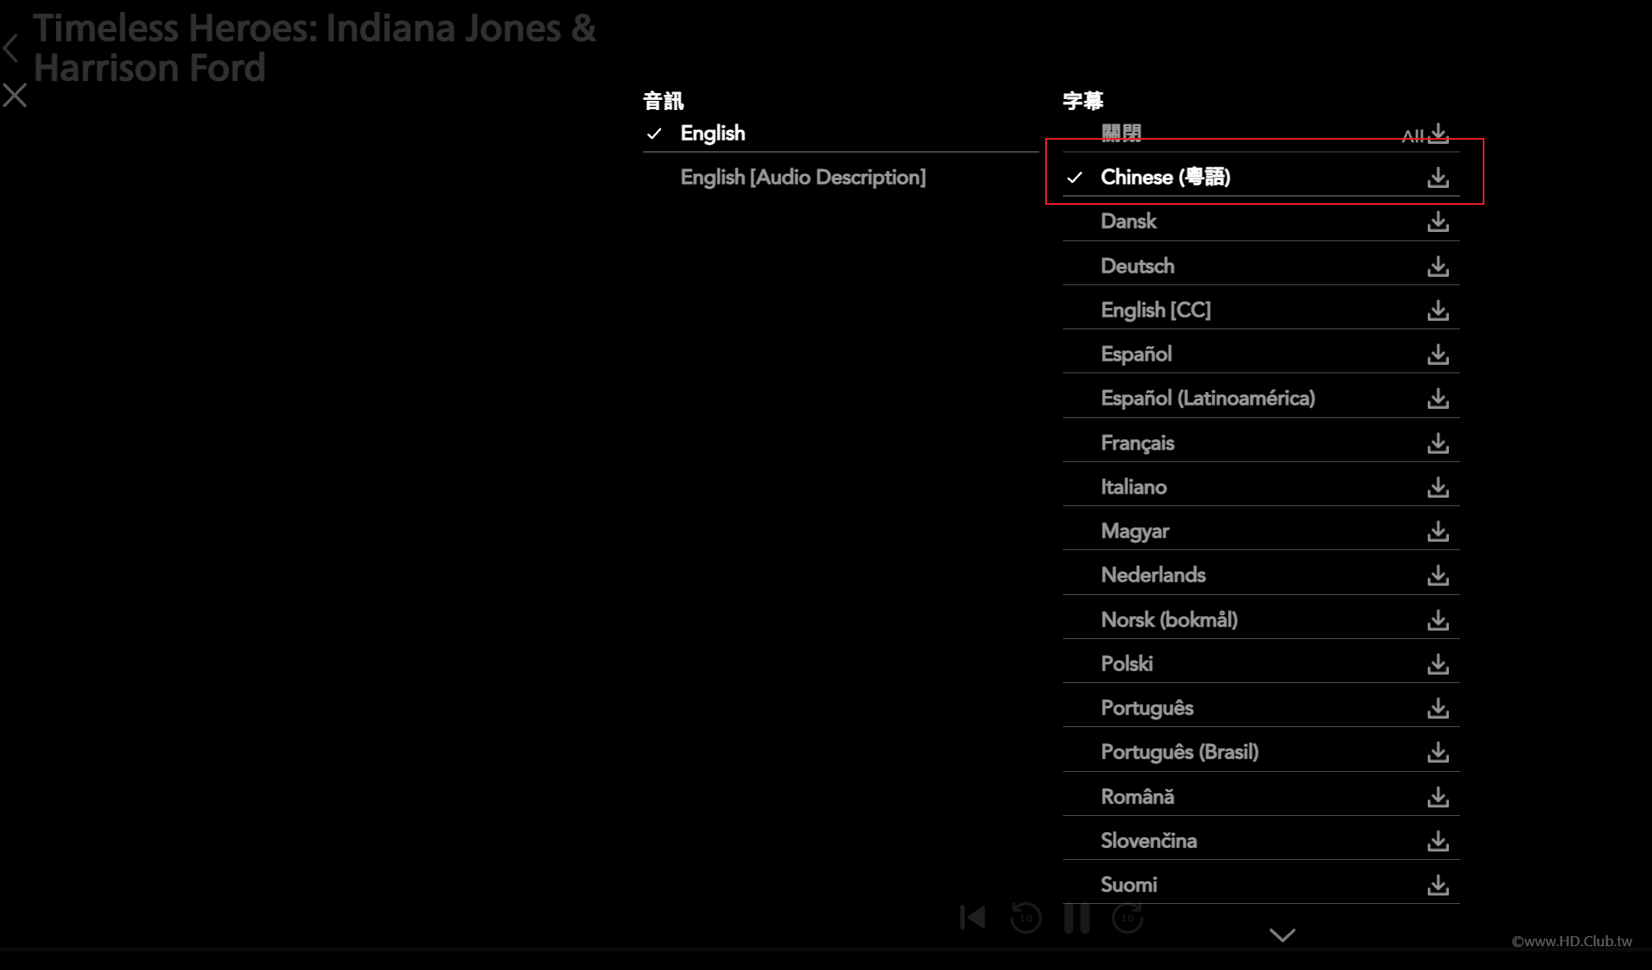Close the audio and subtitle menu
The image size is (1652, 970).
[14, 95]
